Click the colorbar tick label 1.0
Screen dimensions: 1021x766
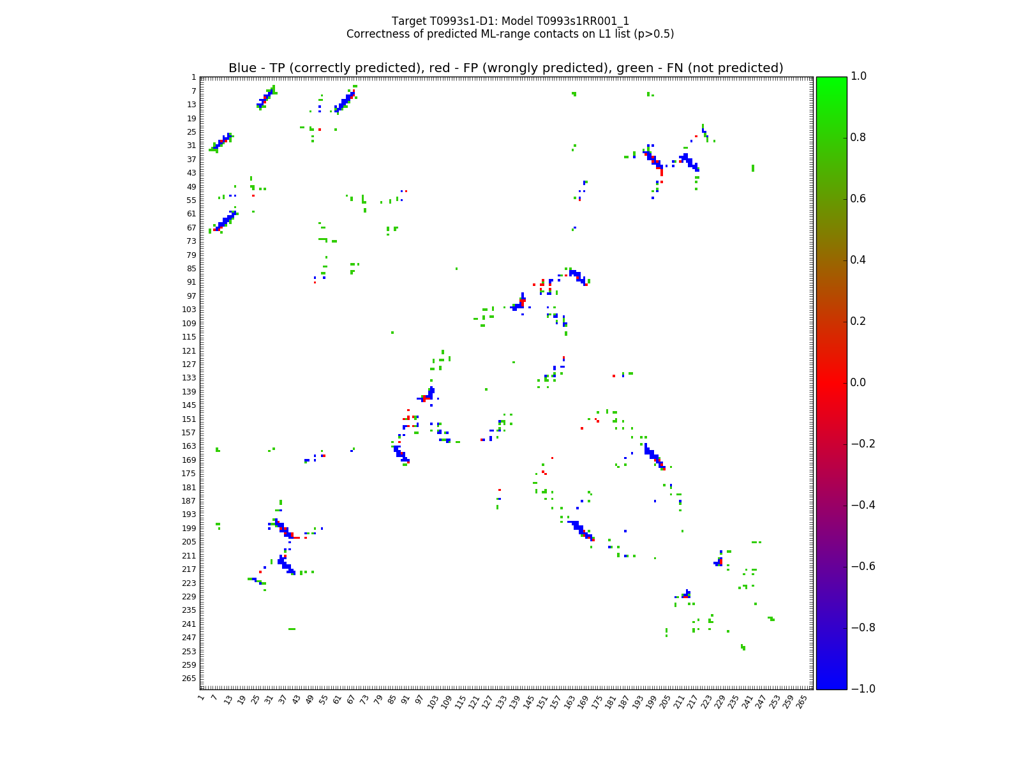coord(860,76)
